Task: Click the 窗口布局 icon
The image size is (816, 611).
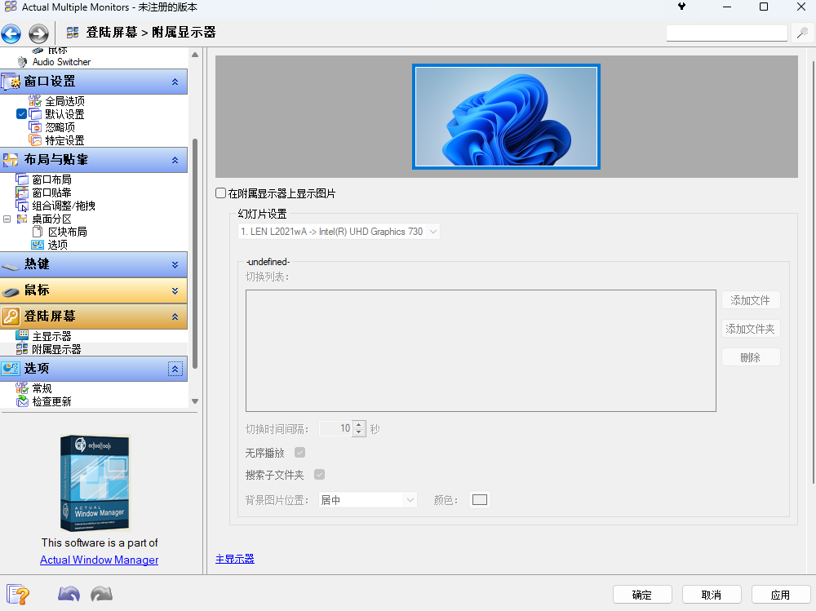Action: coord(22,179)
